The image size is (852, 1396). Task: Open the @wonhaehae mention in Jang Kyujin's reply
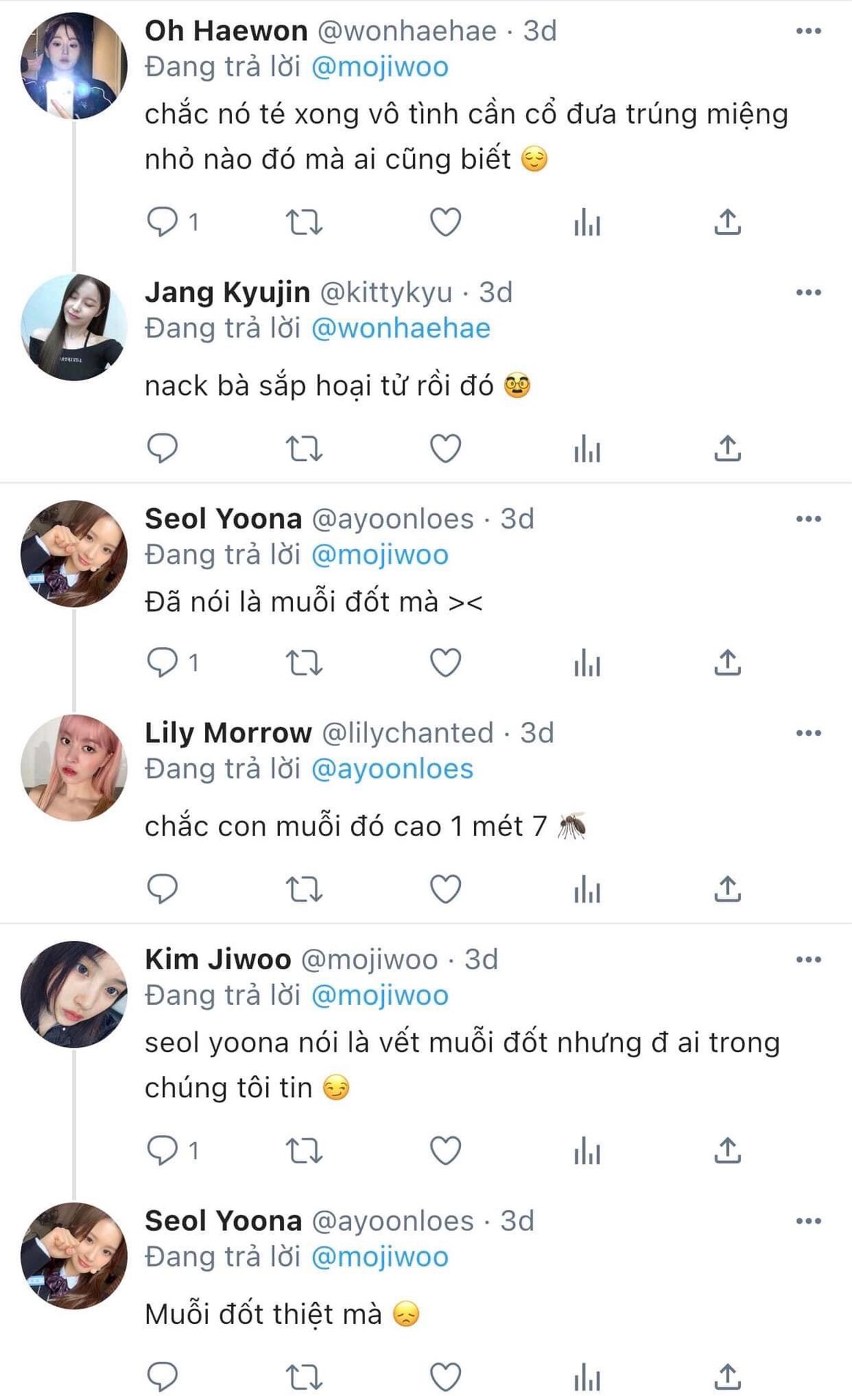[x=401, y=329]
